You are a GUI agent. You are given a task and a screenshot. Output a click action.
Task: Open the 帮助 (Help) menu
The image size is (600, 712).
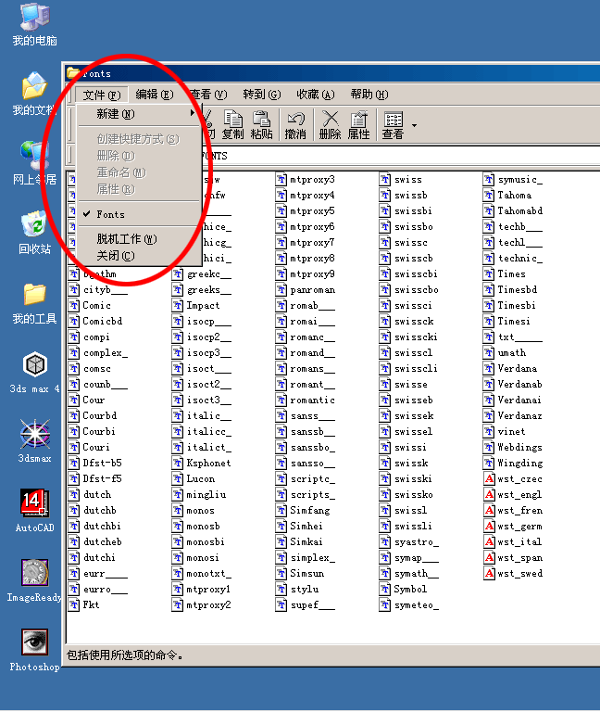(x=369, y=95)
